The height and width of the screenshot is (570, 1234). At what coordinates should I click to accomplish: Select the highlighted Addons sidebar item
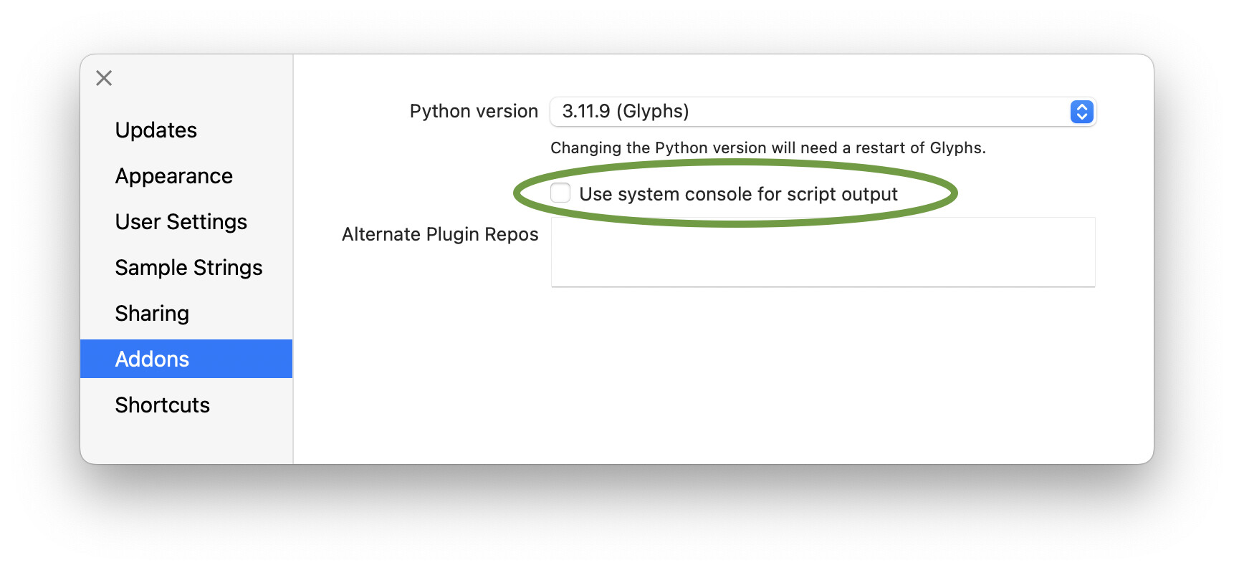pyautogui.click(x=152, y=359)
